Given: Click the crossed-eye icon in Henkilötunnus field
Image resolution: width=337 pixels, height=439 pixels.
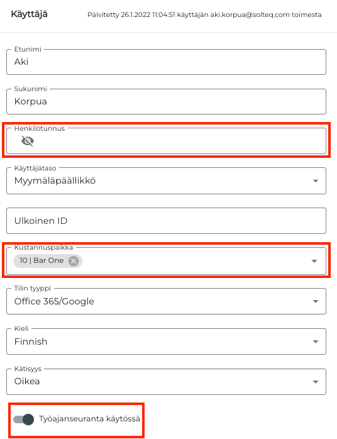Looking at the screenshot, I should (28, 141).
